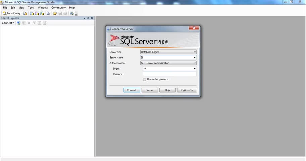Click the Open File folder icon
The image size is (306, 161).
[55, 13]
